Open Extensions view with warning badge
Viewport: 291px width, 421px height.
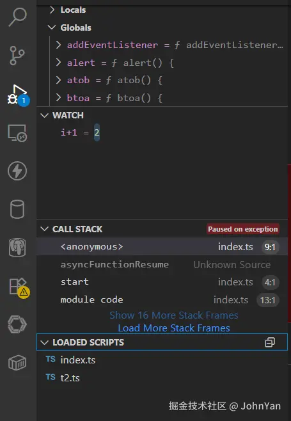click(x=19, y=287)
